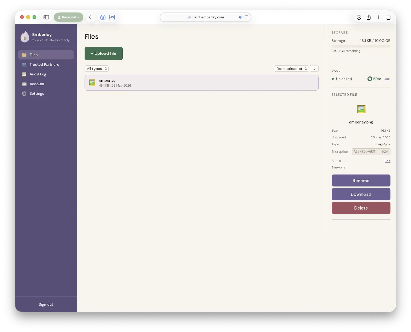Click the Trusted Partners people icon

point(24,64)
